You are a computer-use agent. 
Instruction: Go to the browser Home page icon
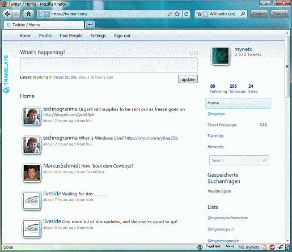pyautogui.click(x=28, y=14)
